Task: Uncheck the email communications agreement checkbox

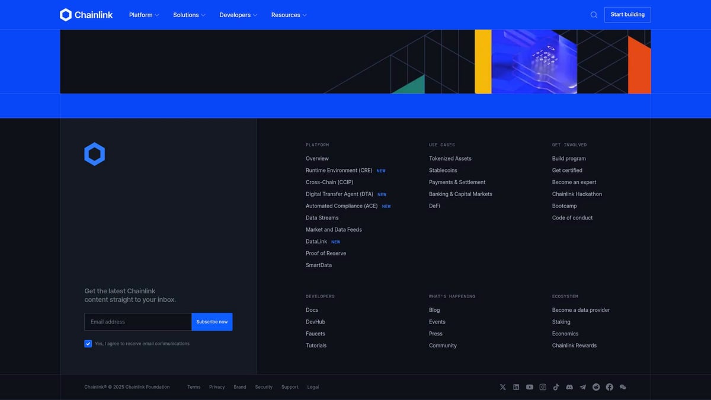Action: click(x=88, y=344)
